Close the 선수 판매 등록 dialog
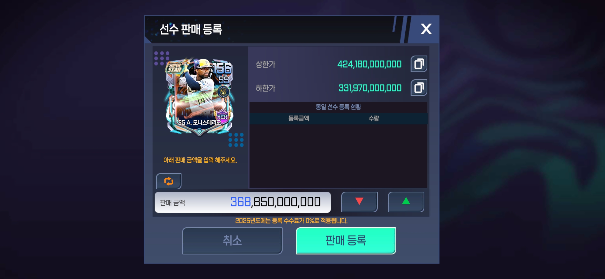This screenshot has width=605, height=279. [x=426, y=29]
